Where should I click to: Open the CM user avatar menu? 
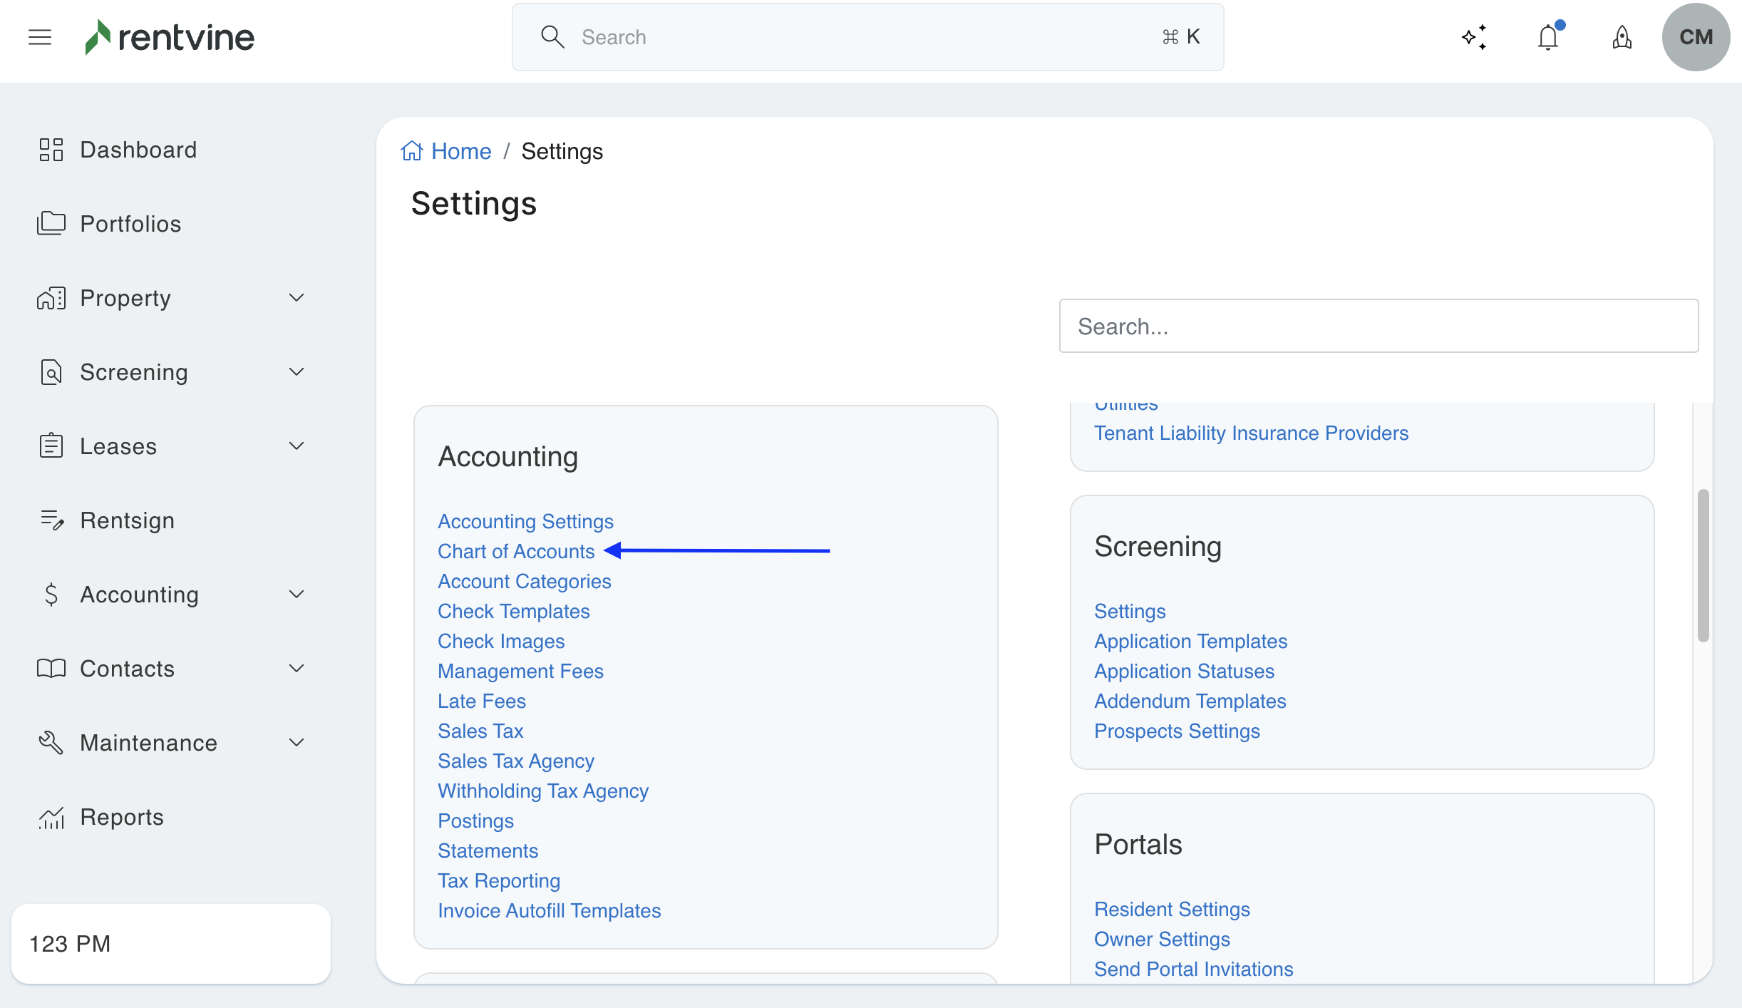(1696, 37)
